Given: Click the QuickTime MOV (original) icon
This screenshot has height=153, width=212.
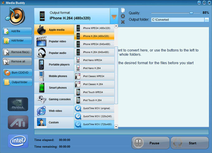Looking at the screenshot, I should click(78, 108).
